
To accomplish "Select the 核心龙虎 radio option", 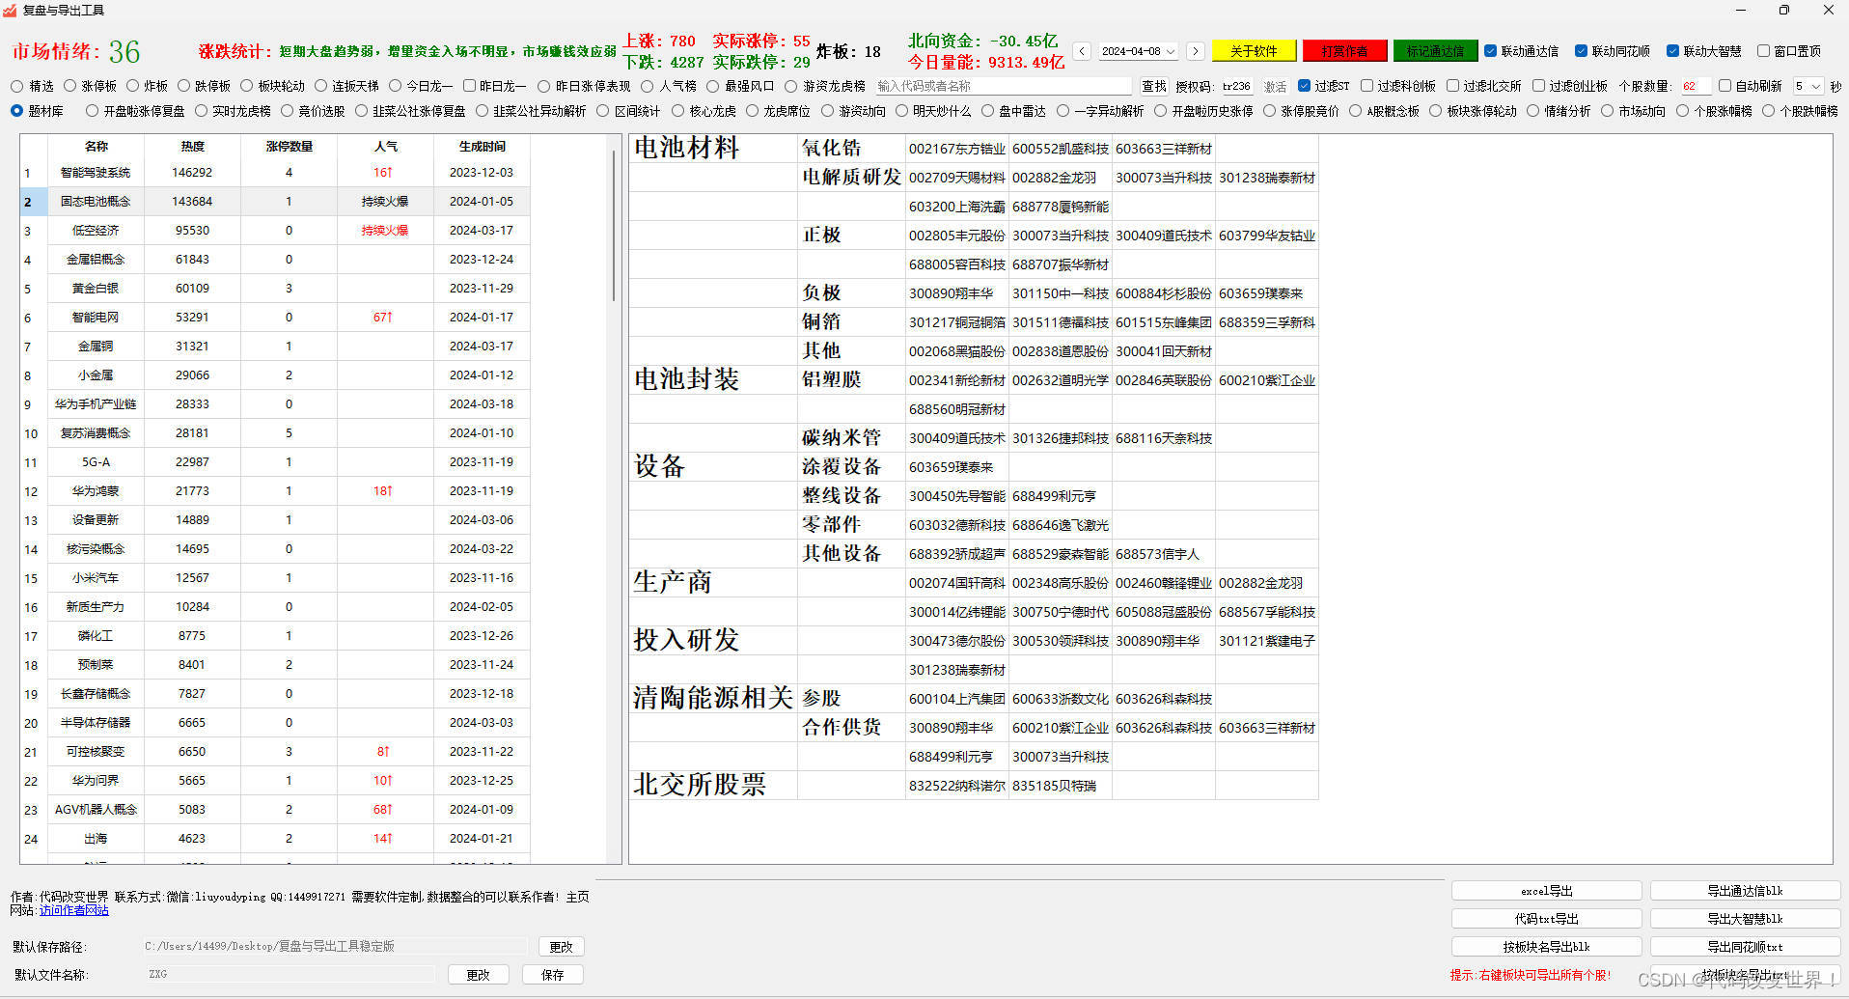I will pos(677,111).
